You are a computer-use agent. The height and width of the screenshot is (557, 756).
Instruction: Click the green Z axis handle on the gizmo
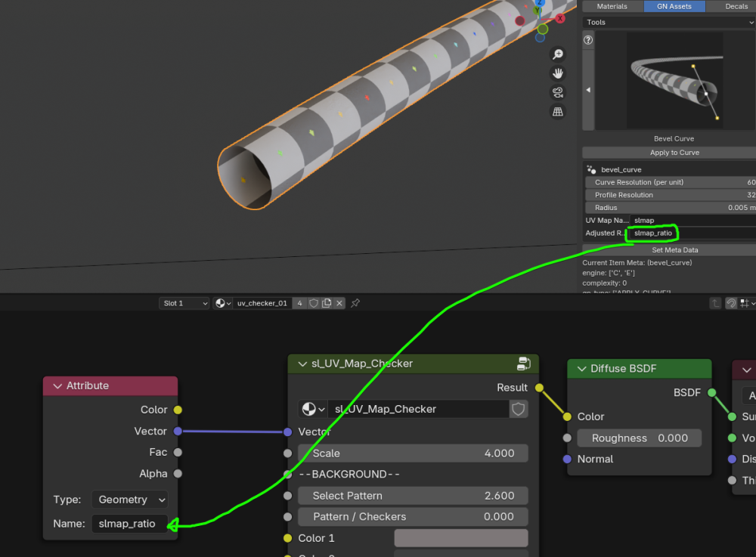point(543,30)
